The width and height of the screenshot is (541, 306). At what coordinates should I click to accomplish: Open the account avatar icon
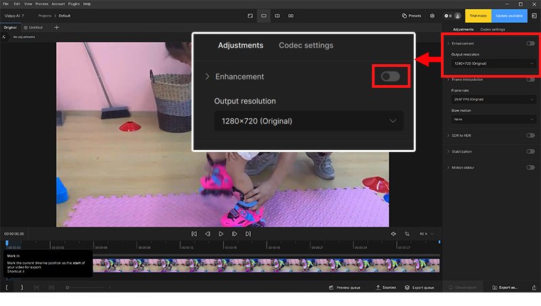coord(458,16)
